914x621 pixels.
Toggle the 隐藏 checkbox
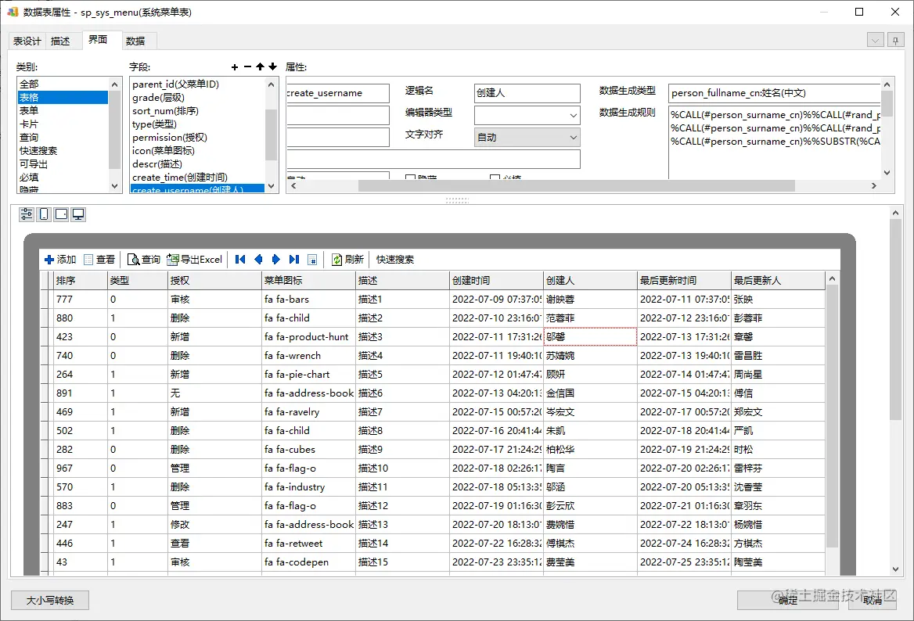[x=410, y=178]
